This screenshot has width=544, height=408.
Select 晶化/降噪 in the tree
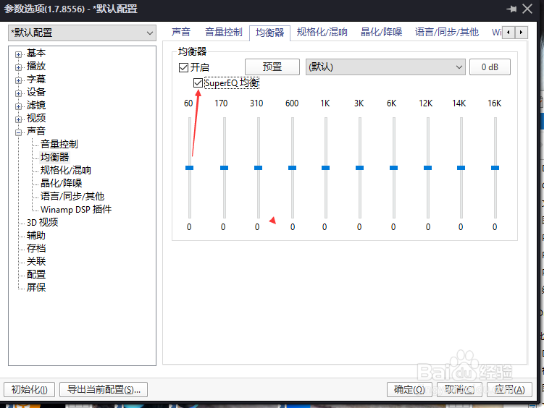61,183
